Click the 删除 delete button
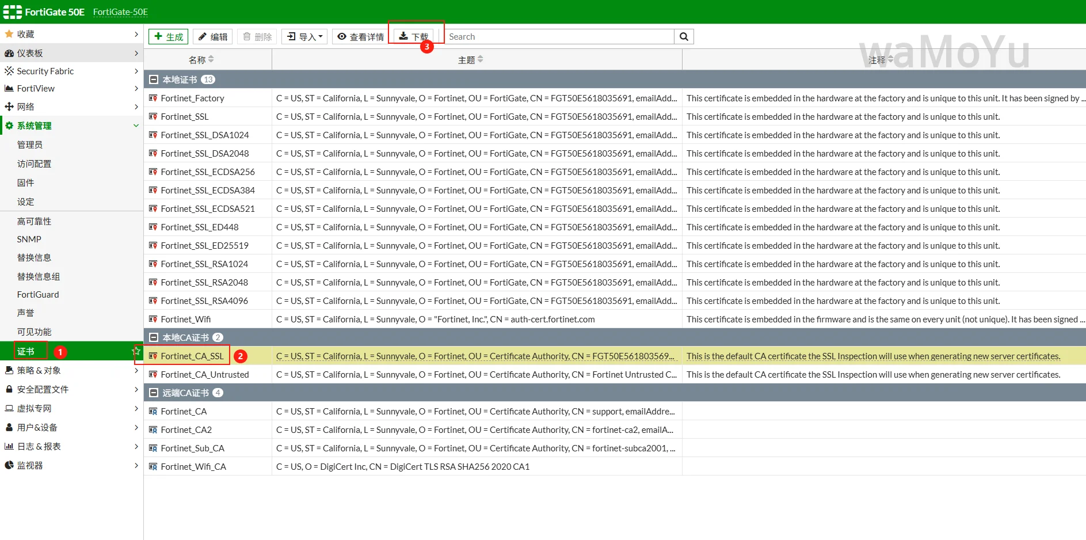Image resolution: width=1086 pixels, height=540 pixels. coord(257,36)
